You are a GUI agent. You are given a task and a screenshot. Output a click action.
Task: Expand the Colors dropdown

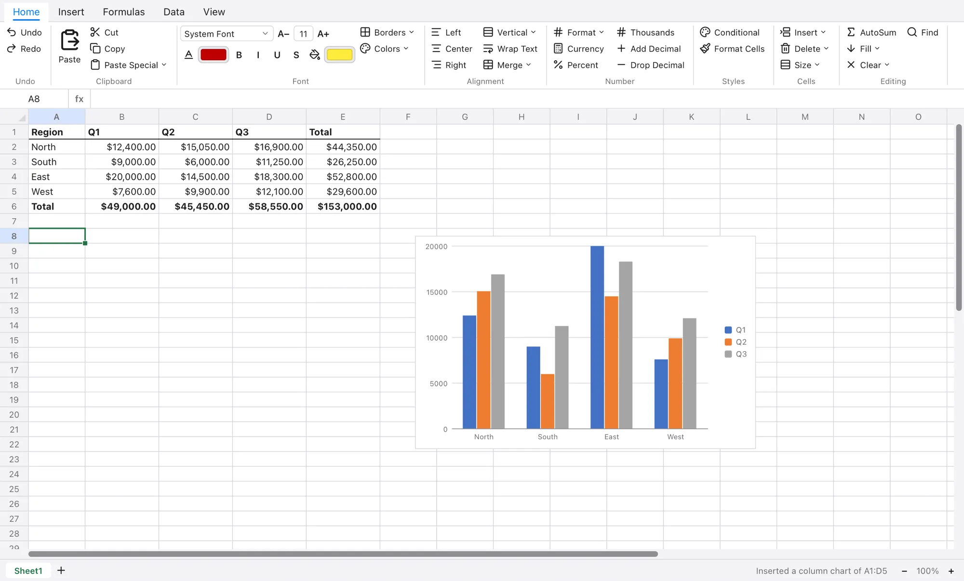point(384,49)
